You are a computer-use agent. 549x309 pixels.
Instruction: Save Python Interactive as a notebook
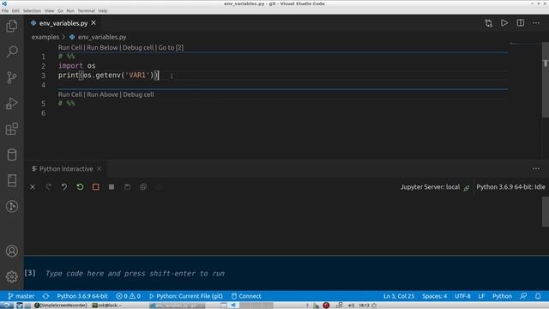[128, 187]
